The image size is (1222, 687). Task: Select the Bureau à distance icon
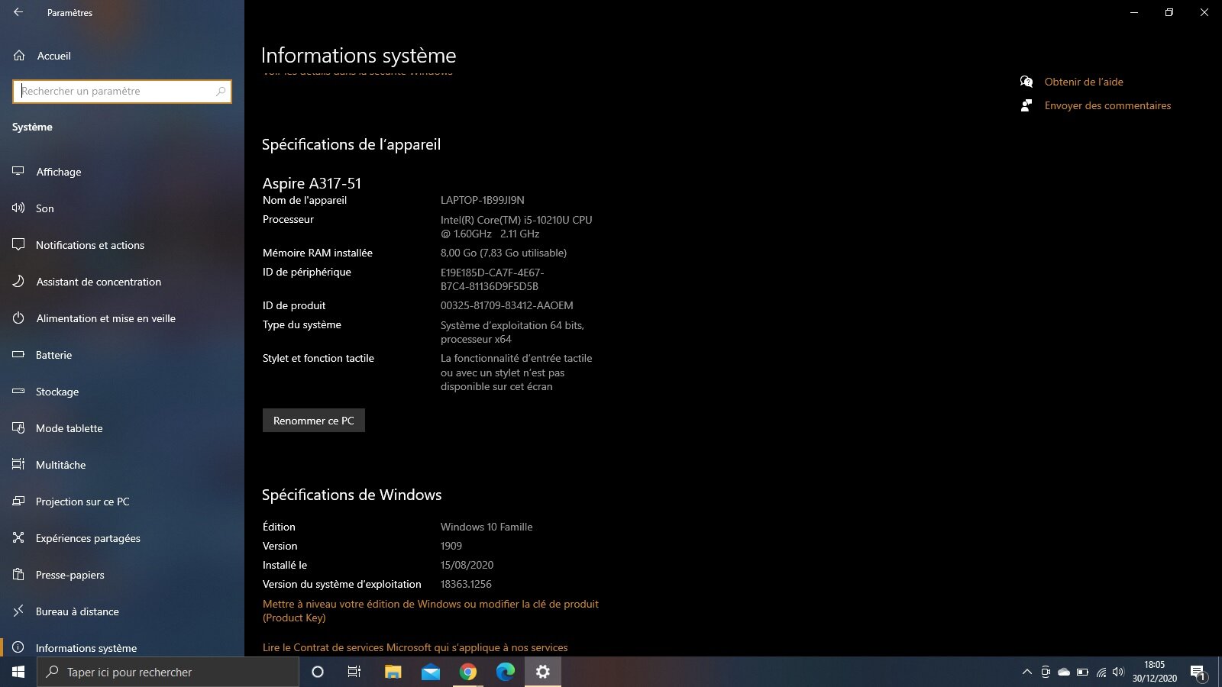[18, 611]
